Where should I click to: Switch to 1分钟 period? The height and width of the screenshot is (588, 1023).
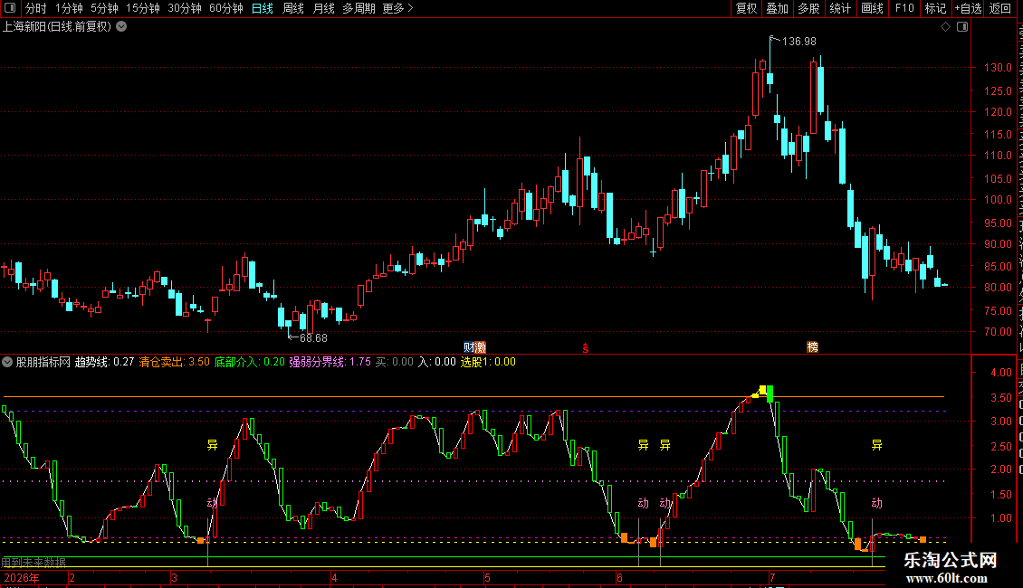pyautogui.click(x=69, y=8)
